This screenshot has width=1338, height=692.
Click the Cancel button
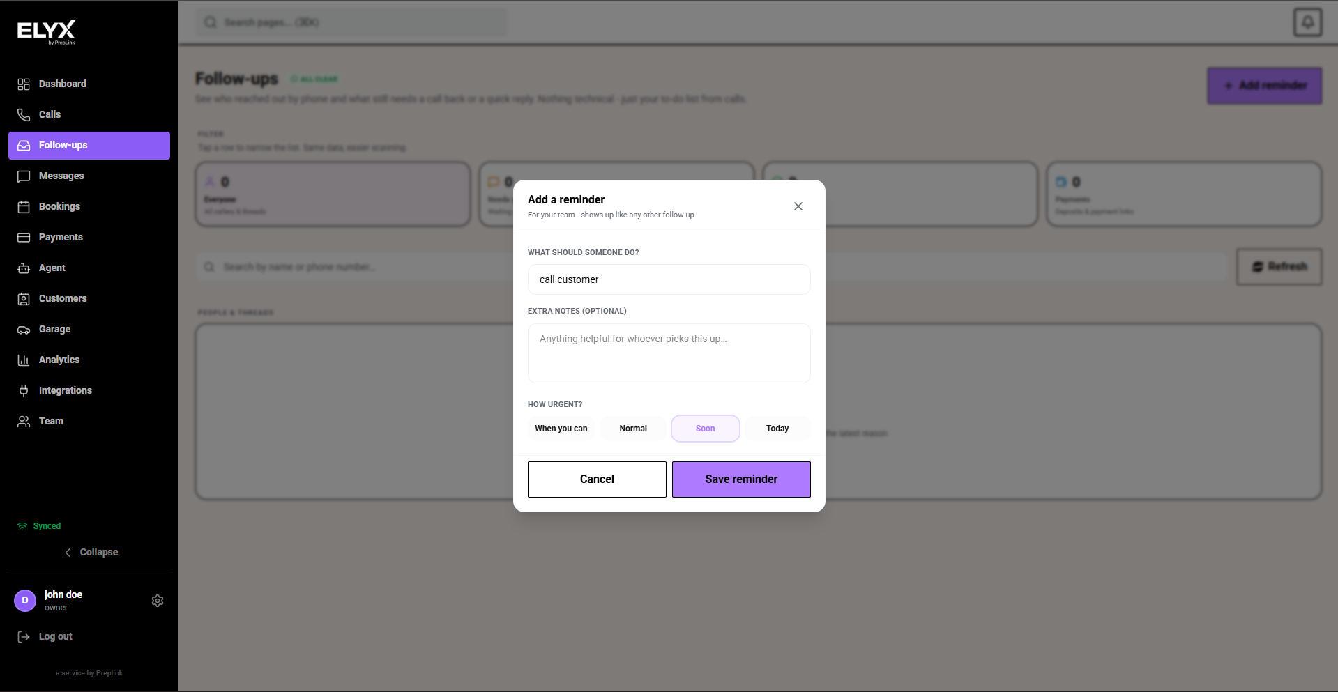coord(597,479)
